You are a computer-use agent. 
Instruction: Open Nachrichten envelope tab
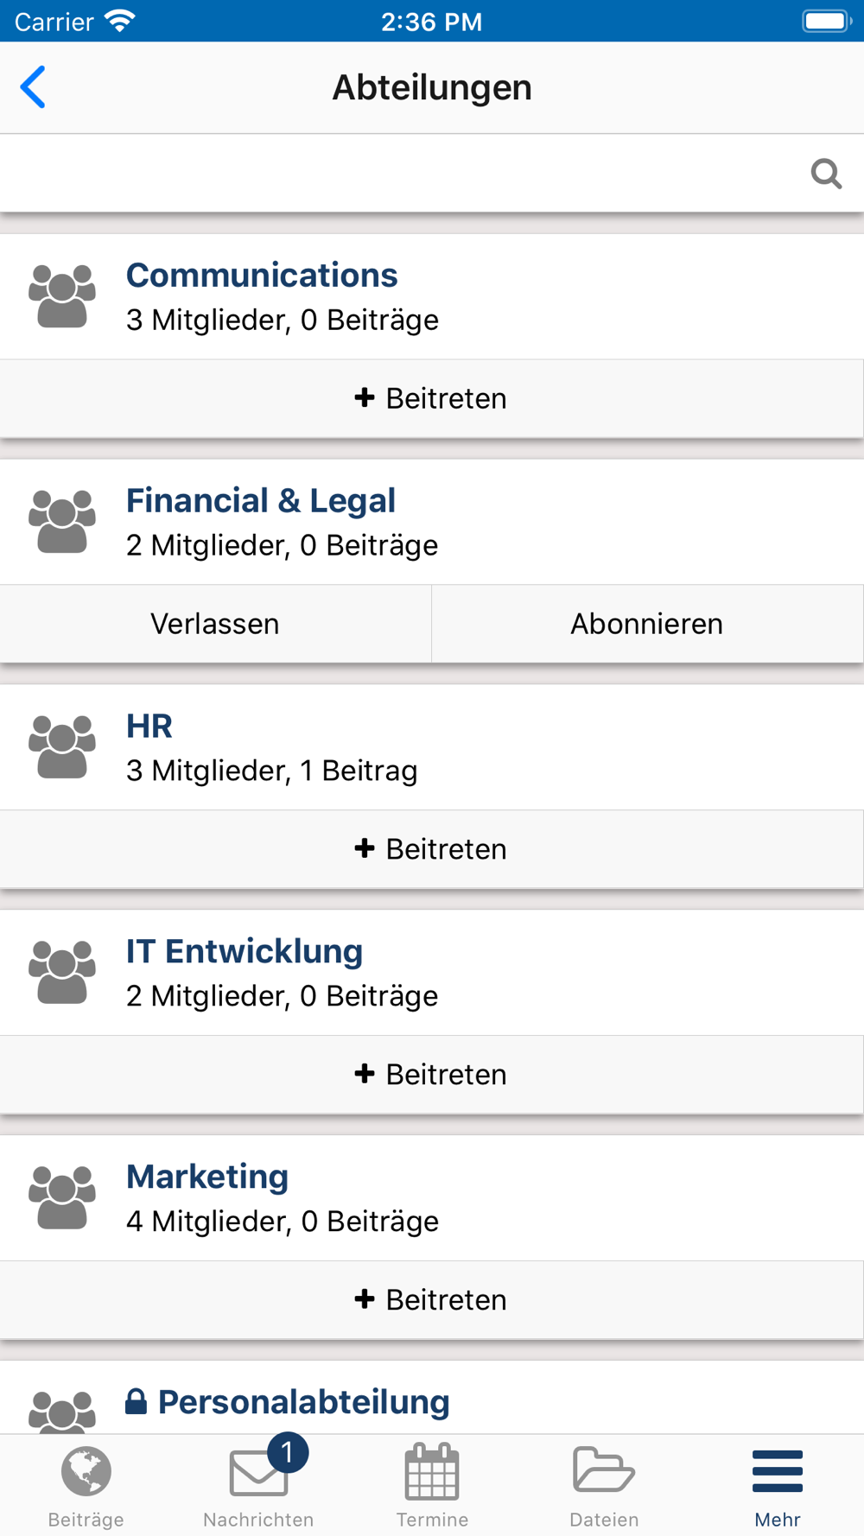(x=258, y=1486)
